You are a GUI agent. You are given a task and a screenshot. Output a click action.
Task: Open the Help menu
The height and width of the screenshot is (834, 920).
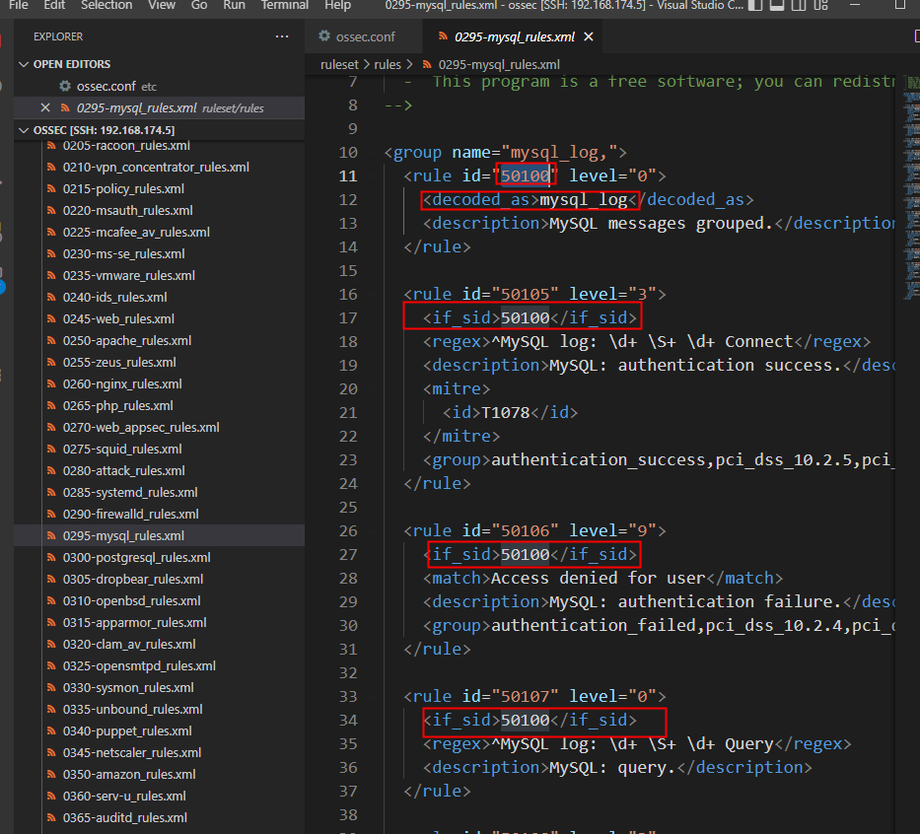tap(337, 5)
